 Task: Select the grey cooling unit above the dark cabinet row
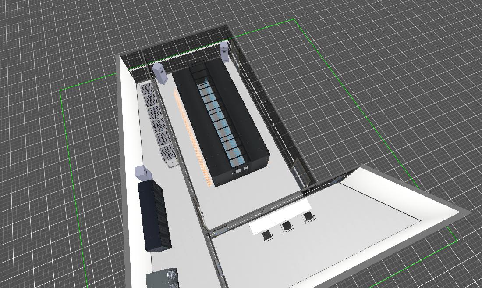143,173
